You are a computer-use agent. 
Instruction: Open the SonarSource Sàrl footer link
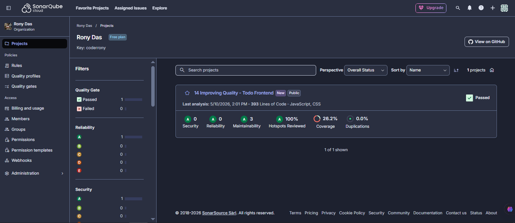(219, 213)
